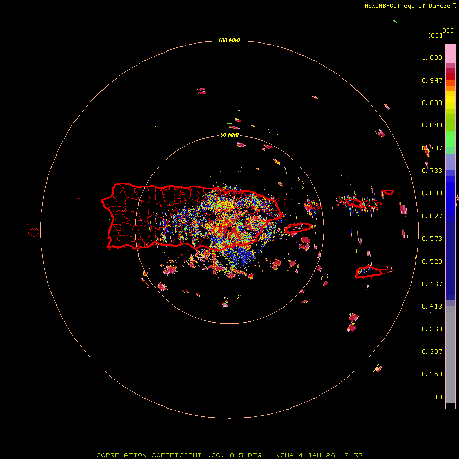Click the 0.467 color scale value

pyautogui.click(x=432, y=284)
